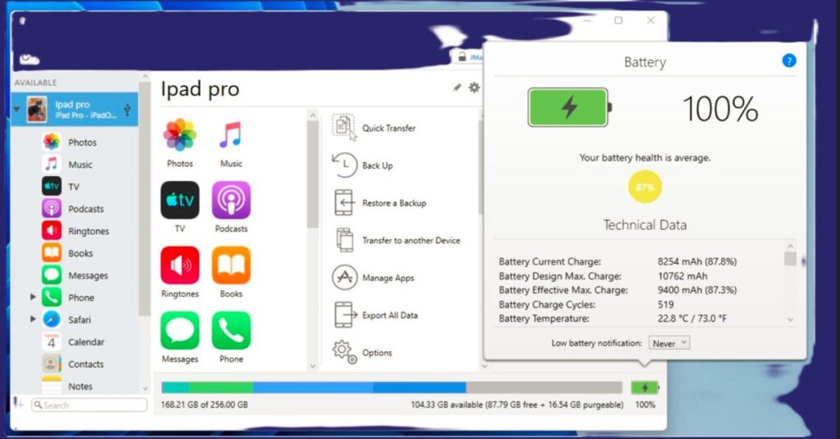The image size is (840, 439).
Task: Click '8254 mAh (87.8%)' current charge value
Action: pos(697,261)
